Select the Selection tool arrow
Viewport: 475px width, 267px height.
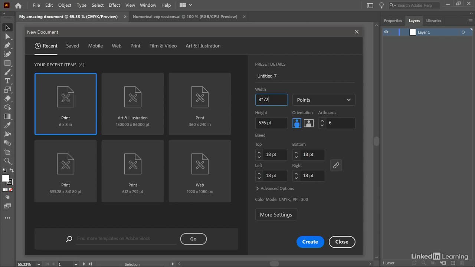(x=7, y=27)
